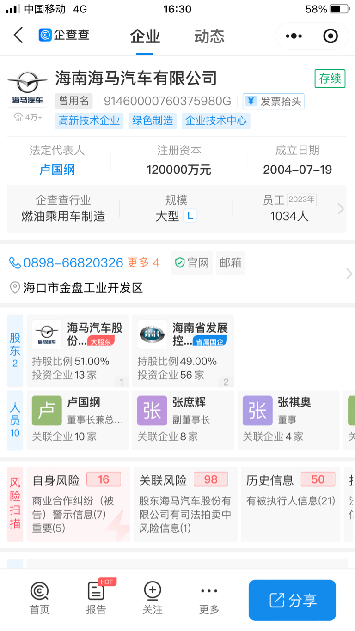The width and height of the screenshot is (355, 631).
Task: Select credit code 91460000760375980G
Action: 167,101
